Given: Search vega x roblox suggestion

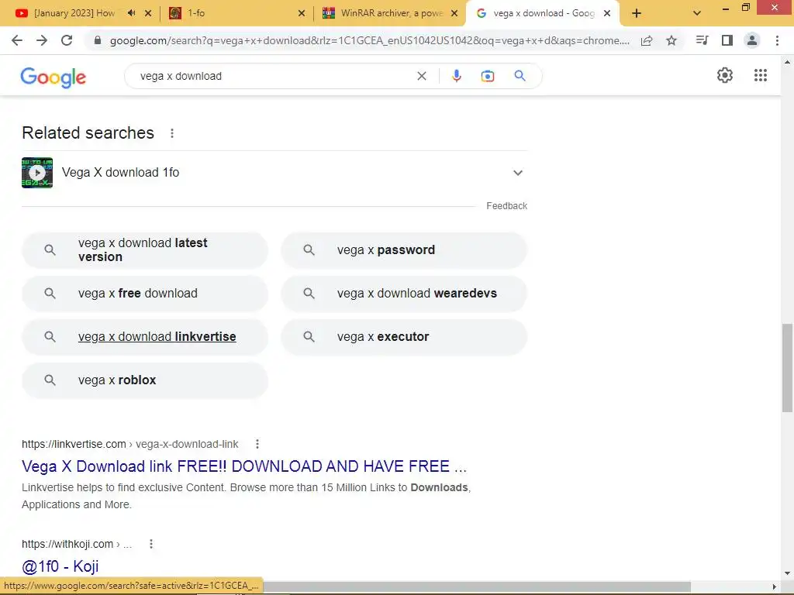Looking at the screenshot, I should pyautogui.click(x=145, y=380).
